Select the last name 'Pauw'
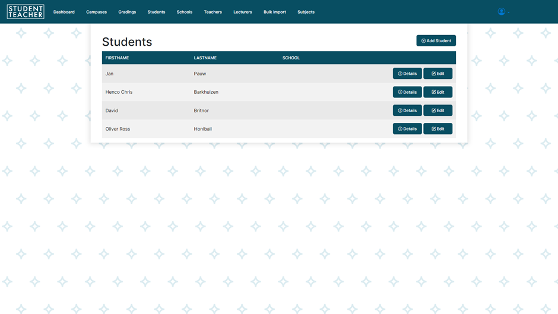558x314 pixels. pyautogui.click(x=199, y=74)
